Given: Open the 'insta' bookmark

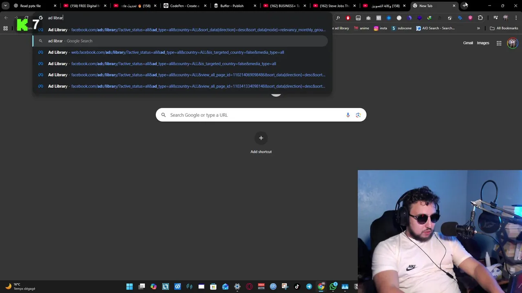Looking at the screenshot, I should (380, 28).
